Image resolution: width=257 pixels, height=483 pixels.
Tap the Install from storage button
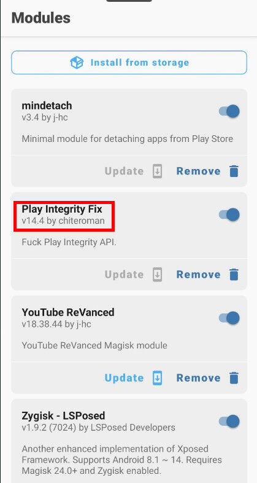[x=129, y=63]
